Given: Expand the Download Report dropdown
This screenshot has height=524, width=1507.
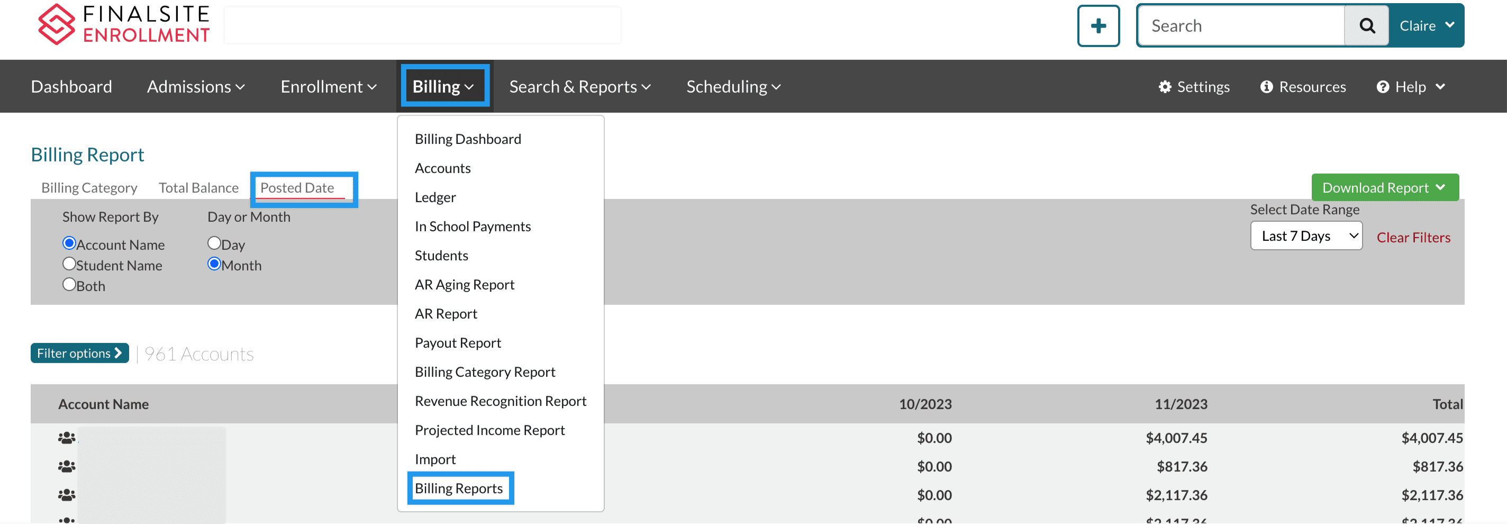Looking at the screenshot, I should point(1384,187).
